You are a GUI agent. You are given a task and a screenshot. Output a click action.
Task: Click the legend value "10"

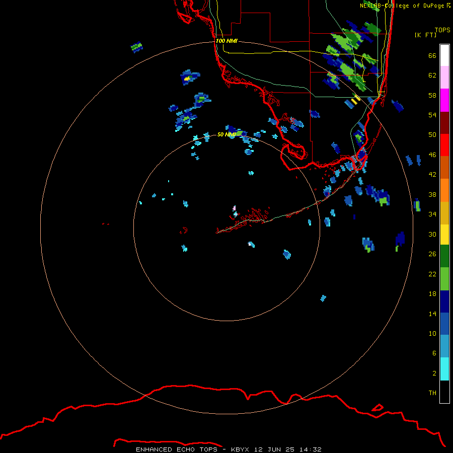(432, 333)
